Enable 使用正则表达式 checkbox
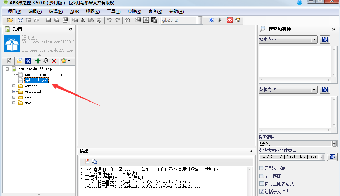Screen dimensions: 340x196 [262, 184]
